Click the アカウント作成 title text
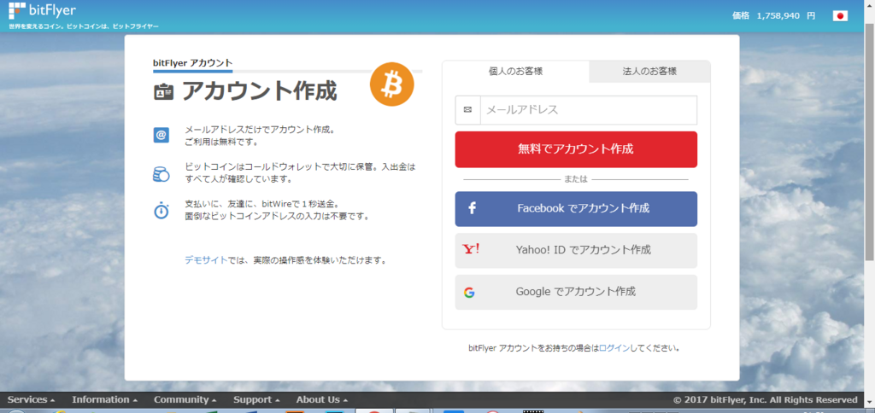This screenshot has width=875, height=413. (x=260, y=91)
